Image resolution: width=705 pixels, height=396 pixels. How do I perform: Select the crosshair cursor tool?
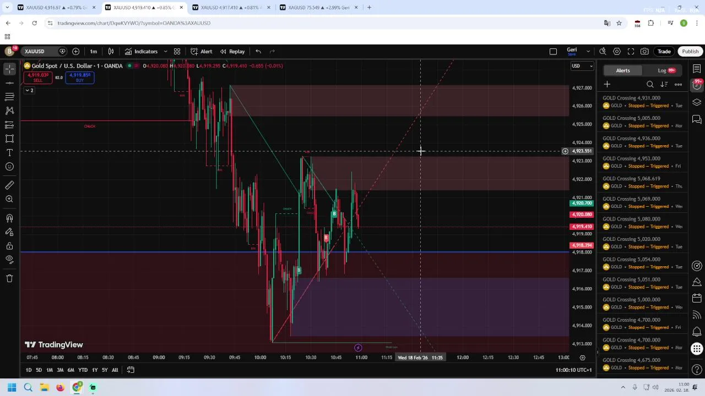[9, 69]
